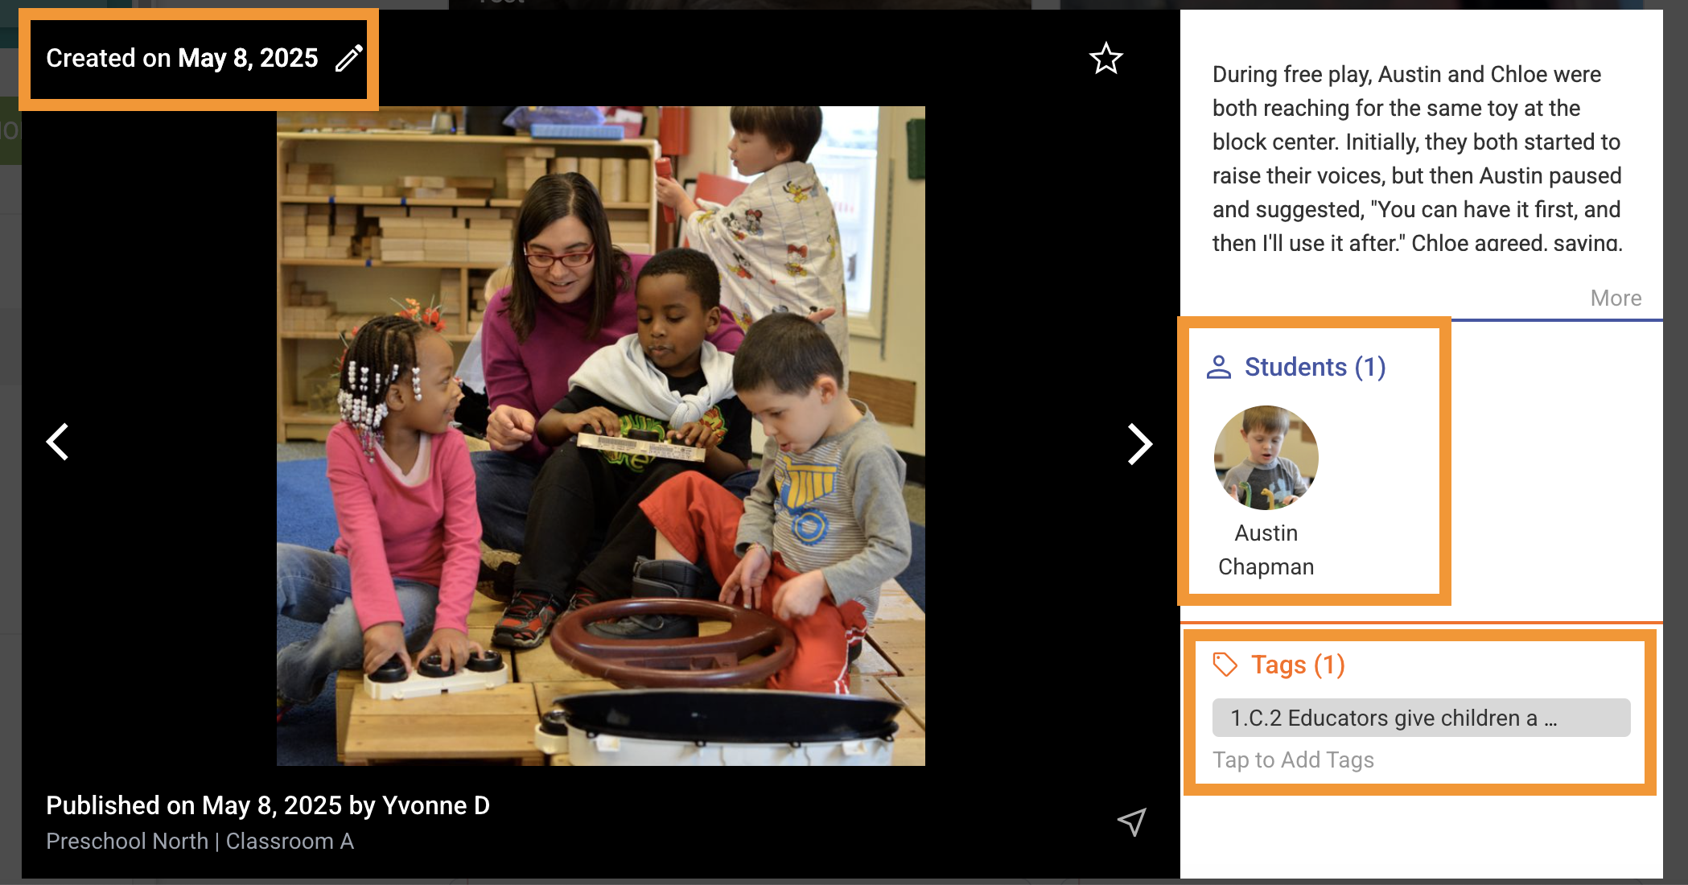
Task: Advance to the next photo with the right arrow
Action: (x=1139, y=444)
